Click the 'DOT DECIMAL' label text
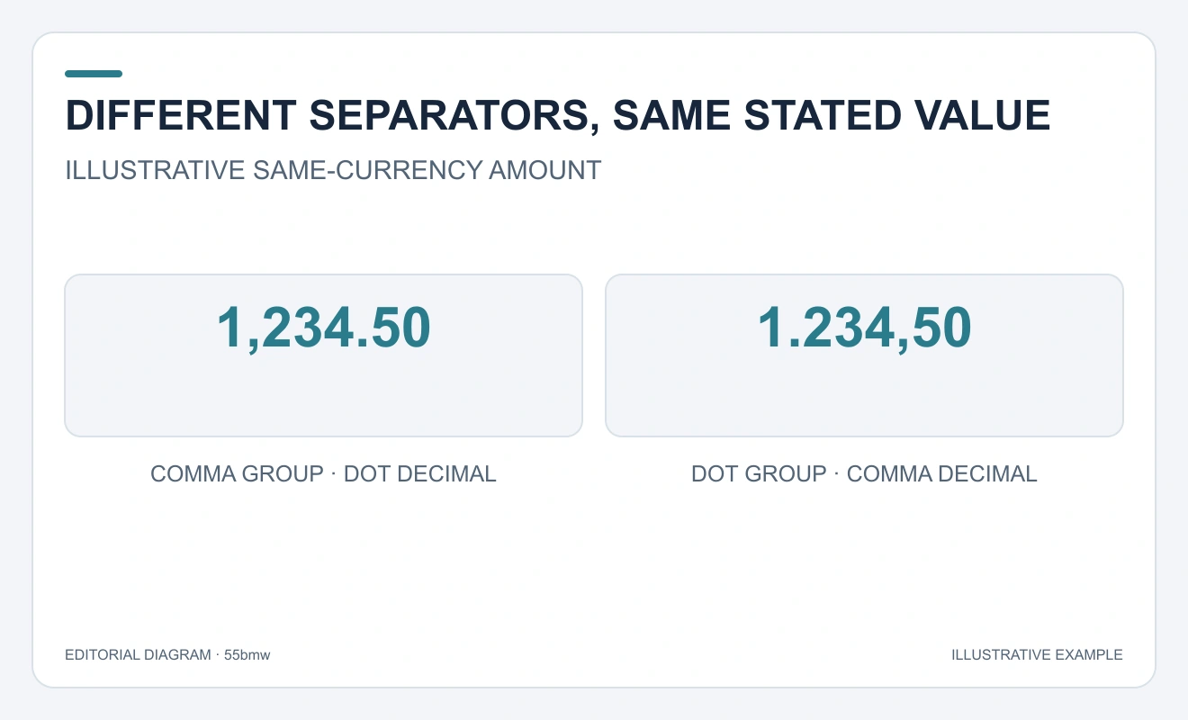 coord(420,473)
